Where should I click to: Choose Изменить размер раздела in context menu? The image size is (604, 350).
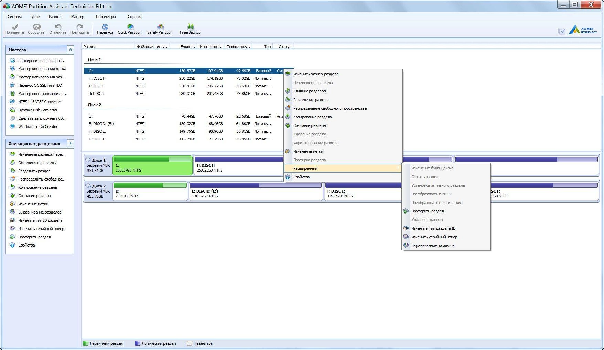tap(343, 74)
